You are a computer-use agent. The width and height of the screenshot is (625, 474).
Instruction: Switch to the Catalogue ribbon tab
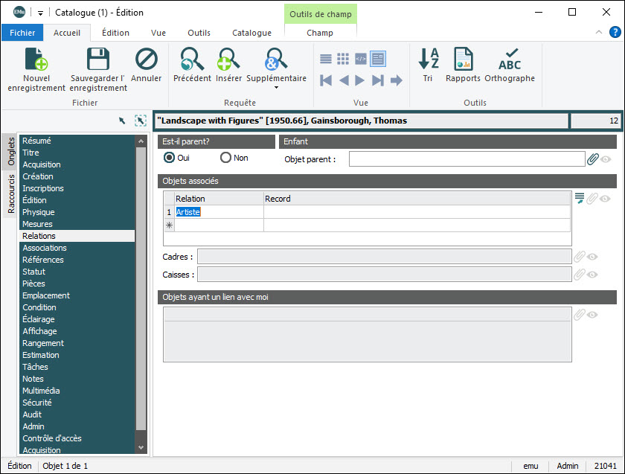[251, 33]
